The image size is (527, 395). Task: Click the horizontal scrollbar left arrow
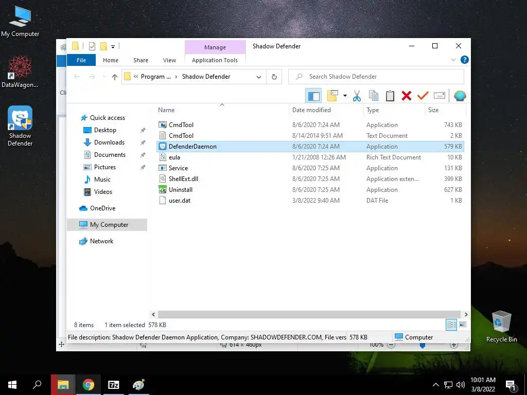click(x=153, y=314)
